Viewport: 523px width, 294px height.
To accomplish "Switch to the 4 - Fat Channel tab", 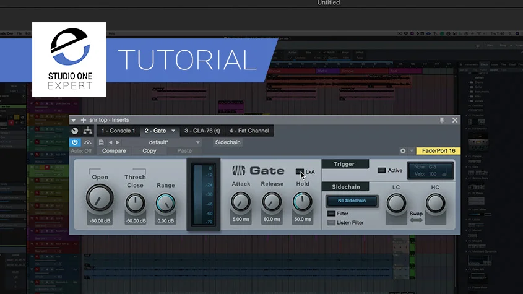I will pos(249,131).
